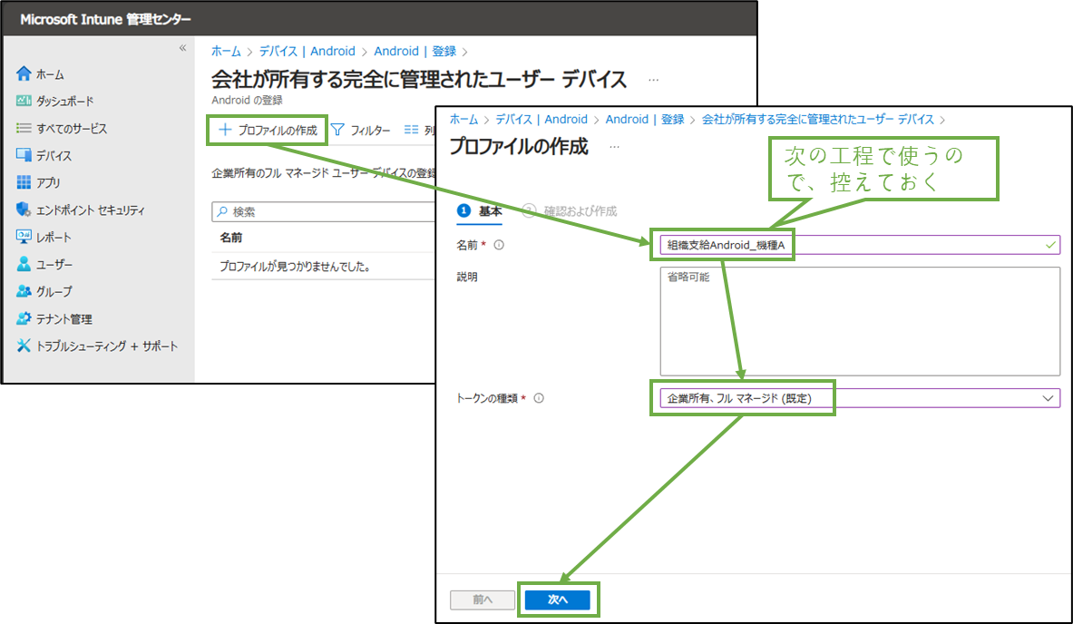
Task: Click the フィルター button label
Action: (x=370, y=130)
